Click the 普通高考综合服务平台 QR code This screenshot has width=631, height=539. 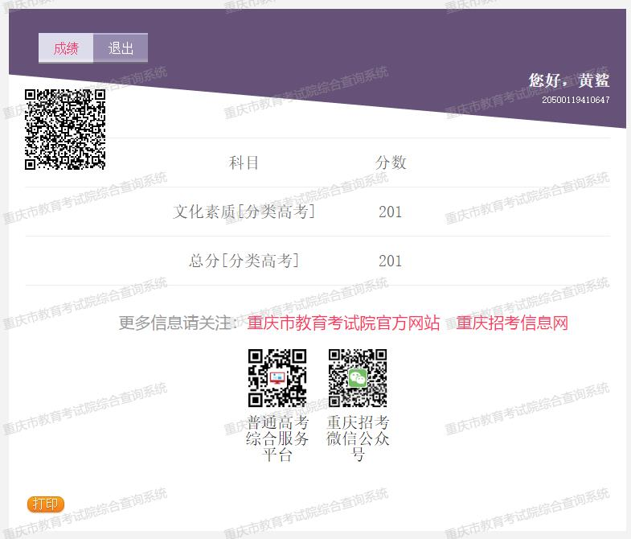[x=277, y=378]
